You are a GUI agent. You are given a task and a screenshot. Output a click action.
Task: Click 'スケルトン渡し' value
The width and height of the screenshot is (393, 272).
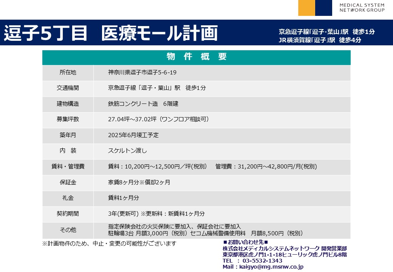127,150
